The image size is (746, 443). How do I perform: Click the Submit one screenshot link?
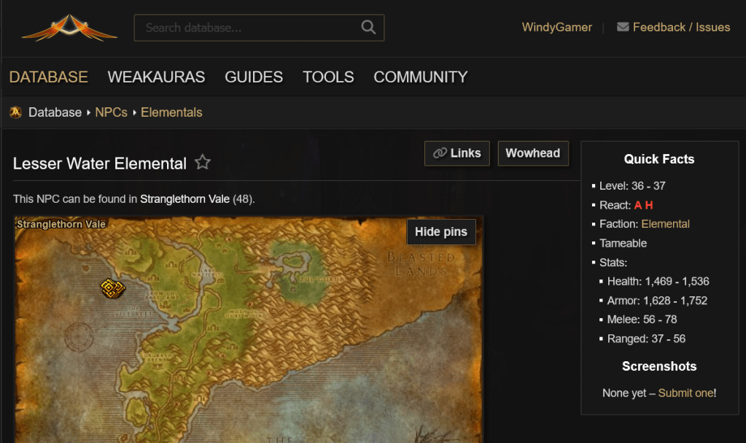tap(685, 393)
